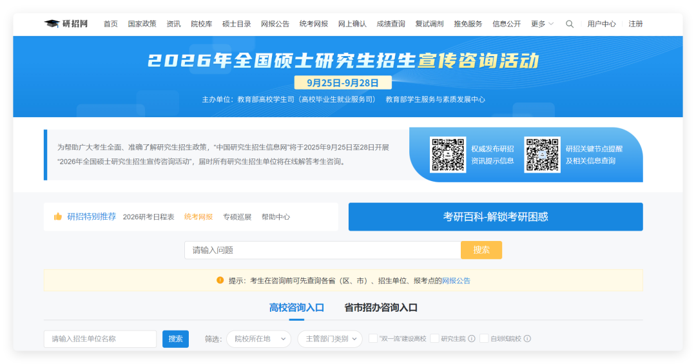Viewport: 696px width, 364px height.
Task: Open 院校库 in the navigation bar
Action: [x=202, y=24]
